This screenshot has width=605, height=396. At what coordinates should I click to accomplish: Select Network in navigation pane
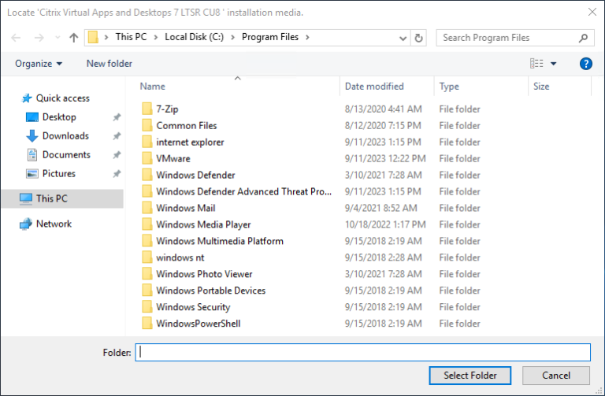[x=54, y=224]
